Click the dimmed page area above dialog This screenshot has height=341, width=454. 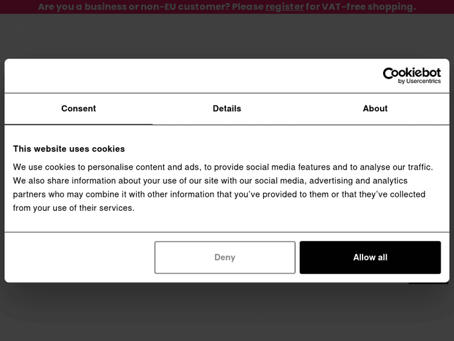click(227, 36)
